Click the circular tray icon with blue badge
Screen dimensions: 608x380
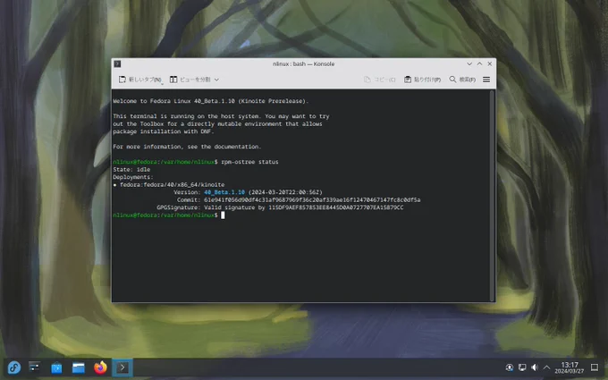coord(510,367)
